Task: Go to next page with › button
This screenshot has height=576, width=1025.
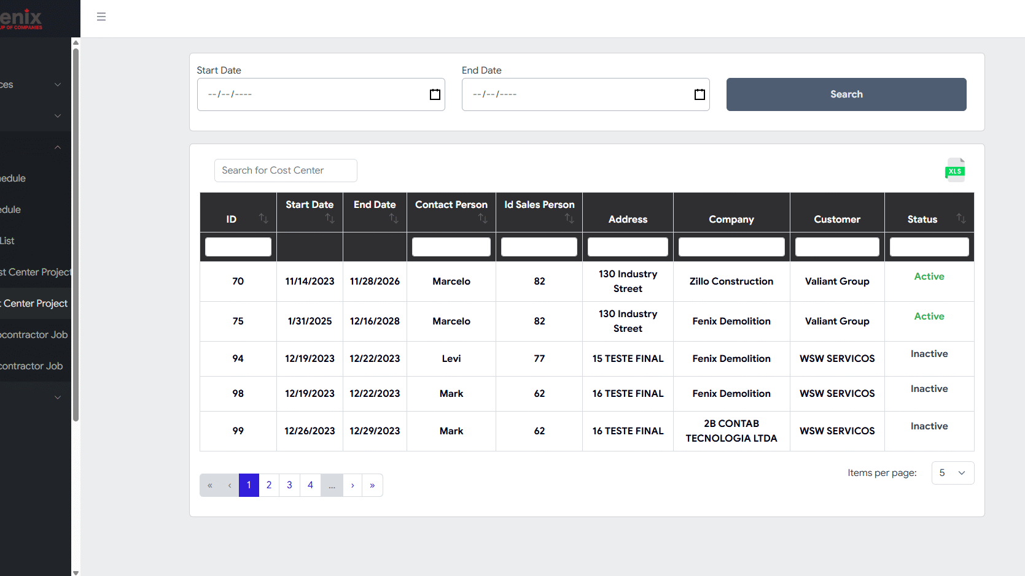Action: (353, 485)
